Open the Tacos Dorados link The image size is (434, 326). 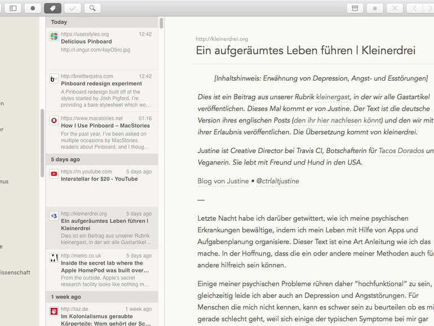401,151
